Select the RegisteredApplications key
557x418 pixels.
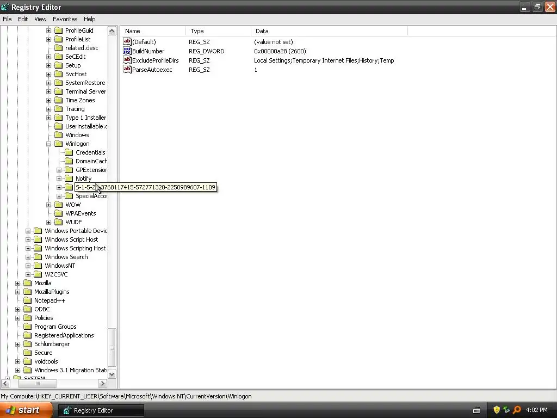(x=64, y=335)
